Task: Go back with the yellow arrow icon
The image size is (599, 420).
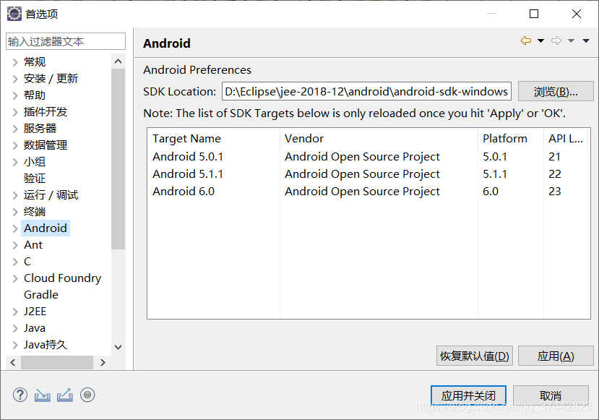Action: pos(526,40)
